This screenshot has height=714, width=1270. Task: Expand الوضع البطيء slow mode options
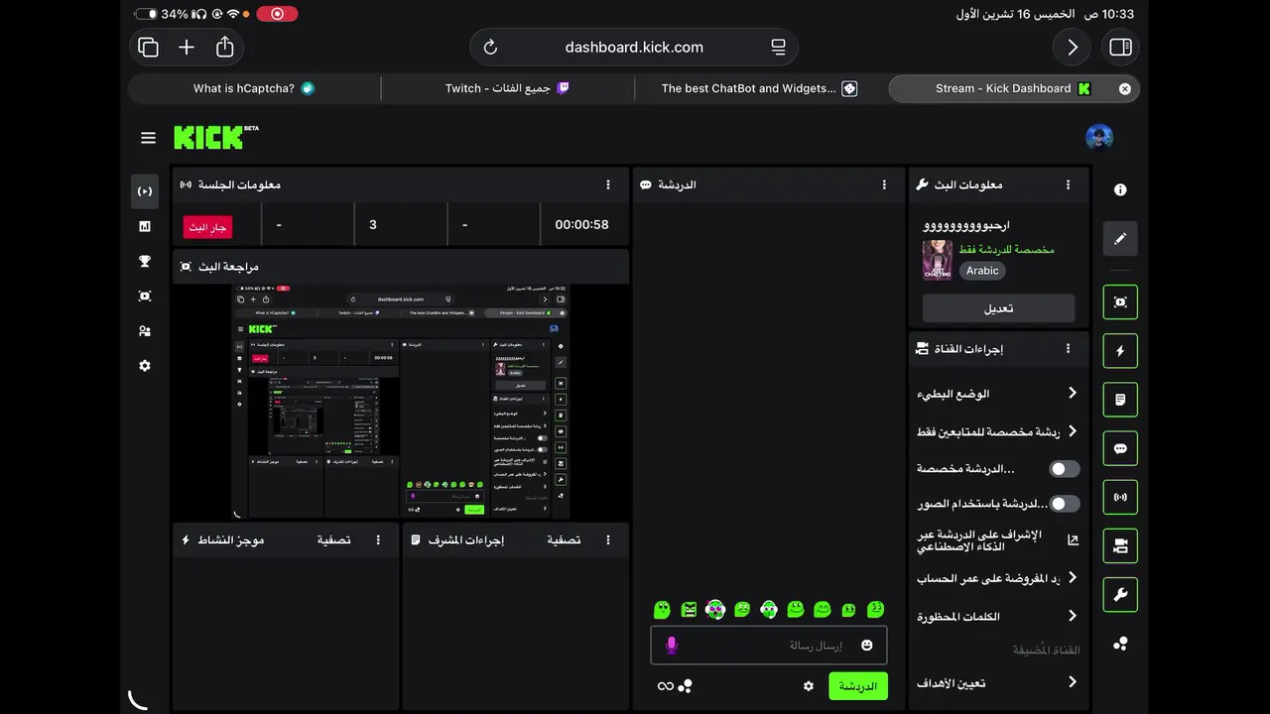pos(997,394)
